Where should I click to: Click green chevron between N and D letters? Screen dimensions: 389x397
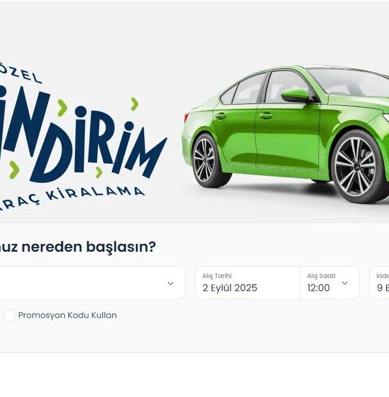click(62, 108)
